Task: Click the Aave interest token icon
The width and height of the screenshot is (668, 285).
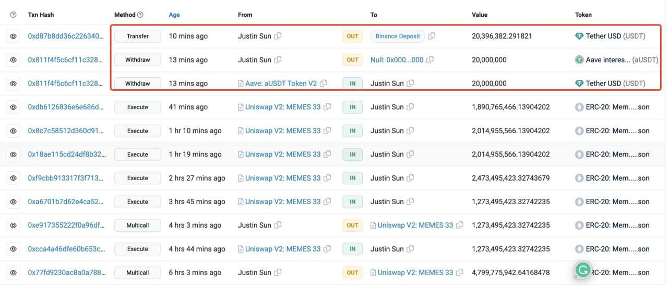Action: point(579,60)
